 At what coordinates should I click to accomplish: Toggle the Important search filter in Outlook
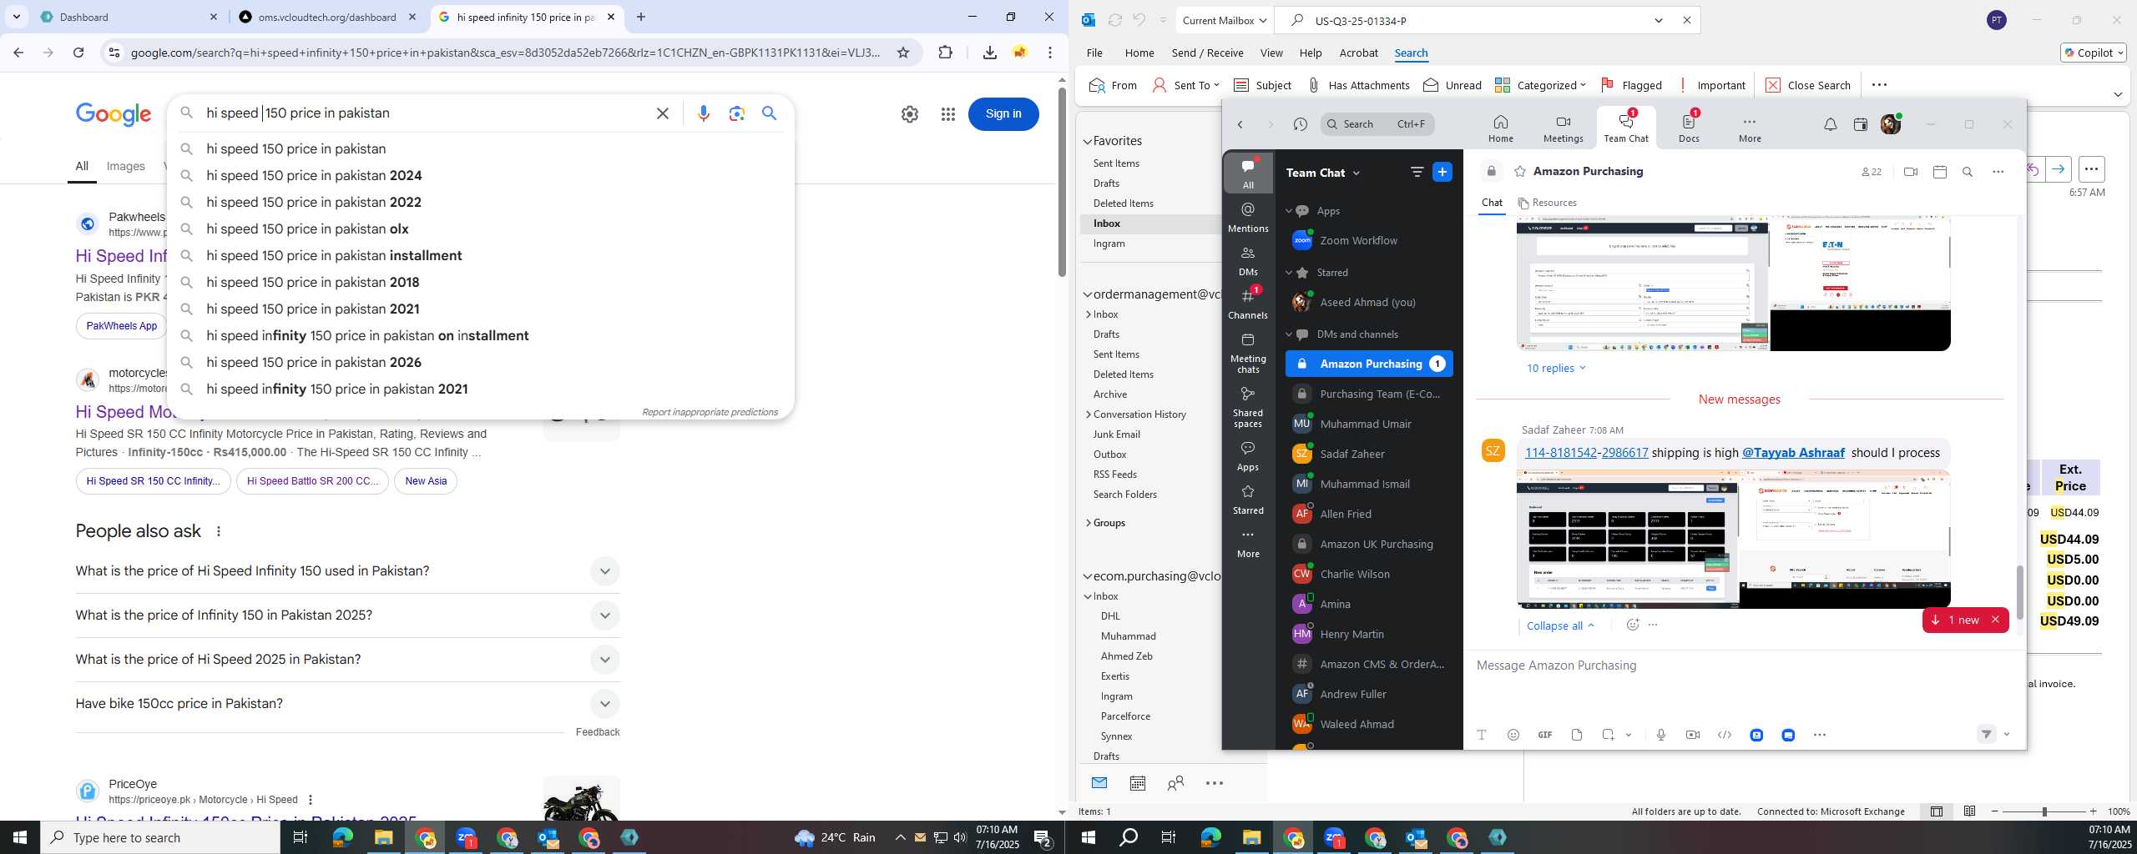click(x=1710, y=85)
